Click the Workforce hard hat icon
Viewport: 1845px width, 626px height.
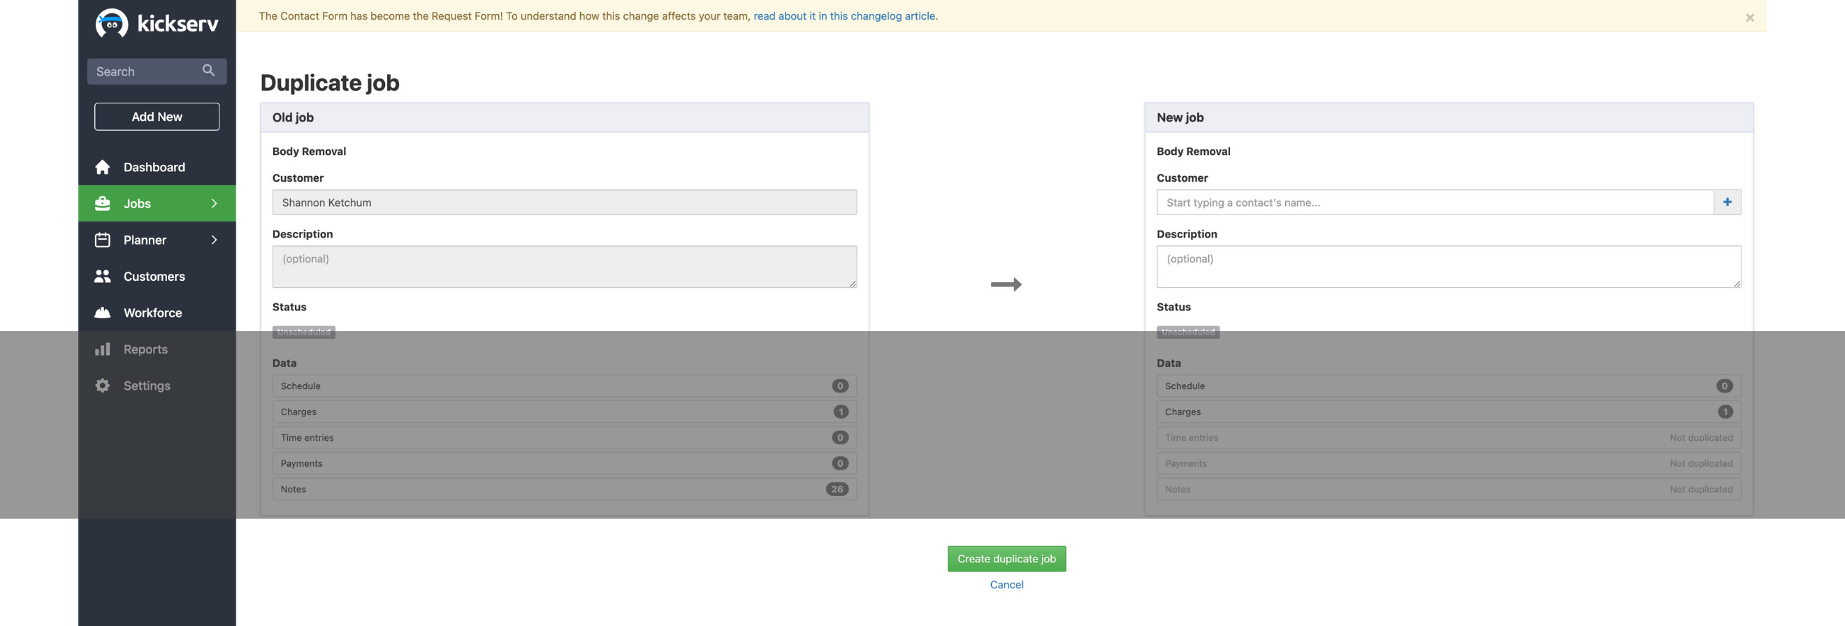tap(103, 313)
